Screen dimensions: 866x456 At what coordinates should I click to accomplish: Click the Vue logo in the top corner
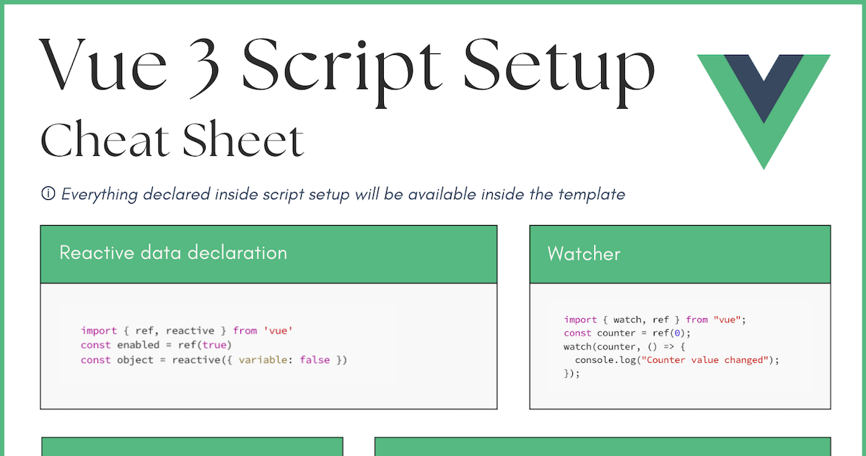(763, 108)
